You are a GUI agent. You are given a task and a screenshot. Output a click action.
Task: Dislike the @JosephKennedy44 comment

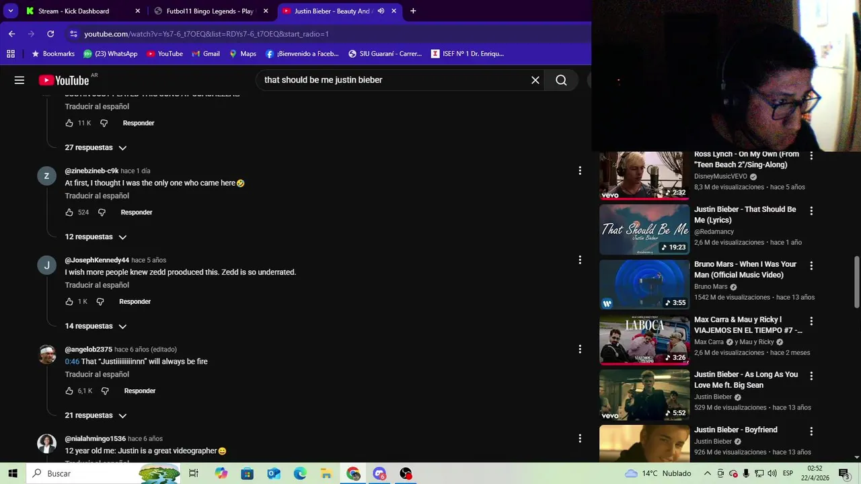coord(100,302)
